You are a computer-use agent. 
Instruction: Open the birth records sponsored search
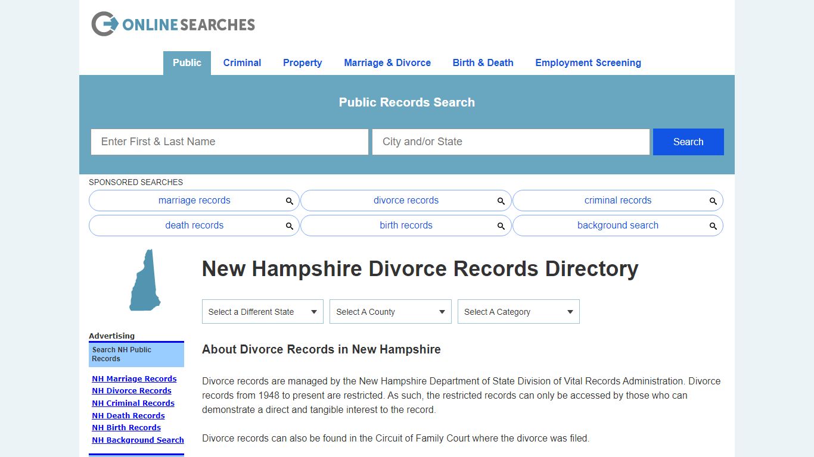click(406, 226)
